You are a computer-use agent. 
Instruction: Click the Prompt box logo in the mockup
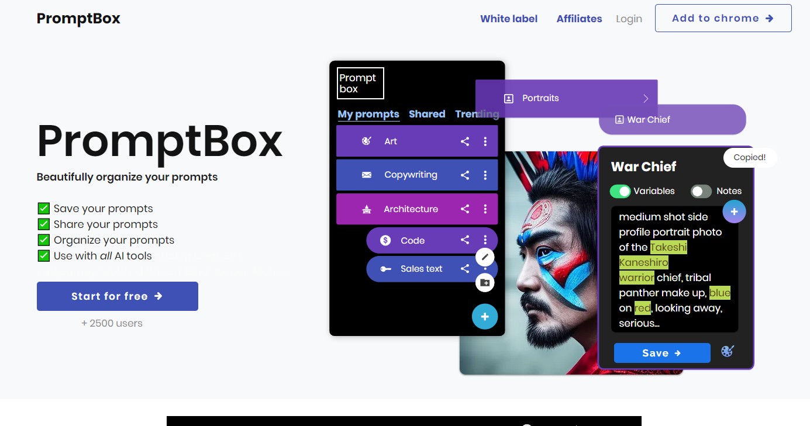tap(361, 84)
